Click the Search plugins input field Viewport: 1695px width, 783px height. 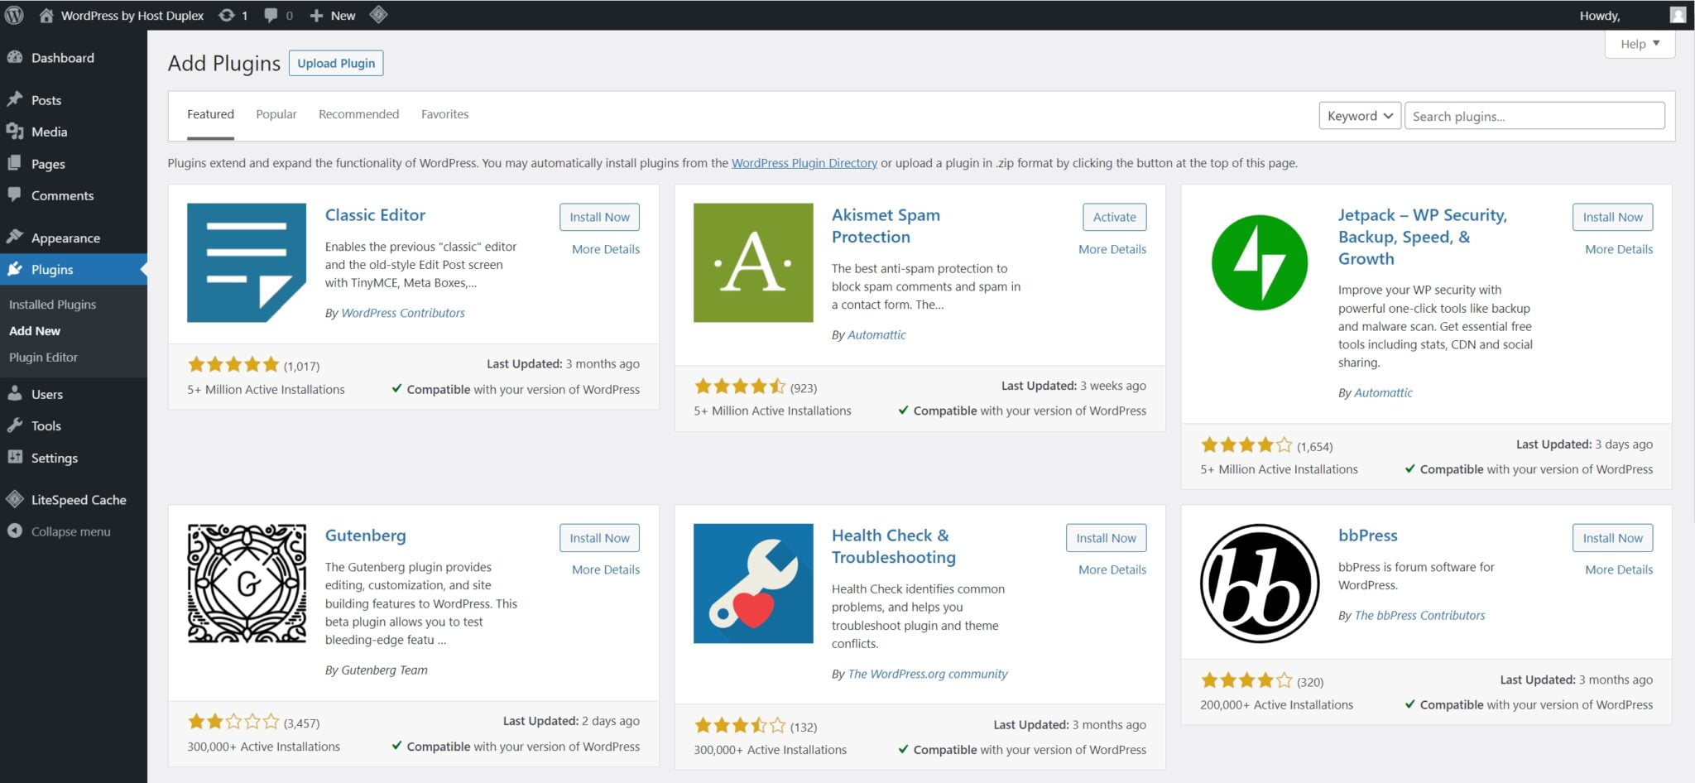click(x=1534, y=116)
